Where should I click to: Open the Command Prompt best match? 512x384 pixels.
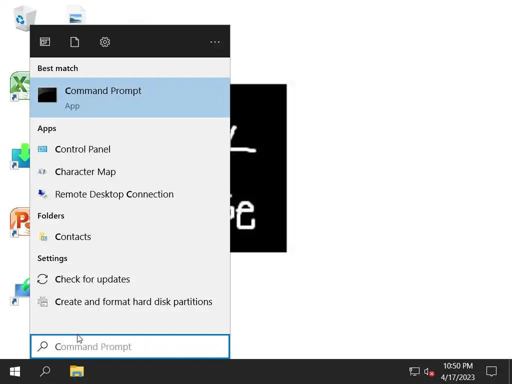tap(130, 97)
